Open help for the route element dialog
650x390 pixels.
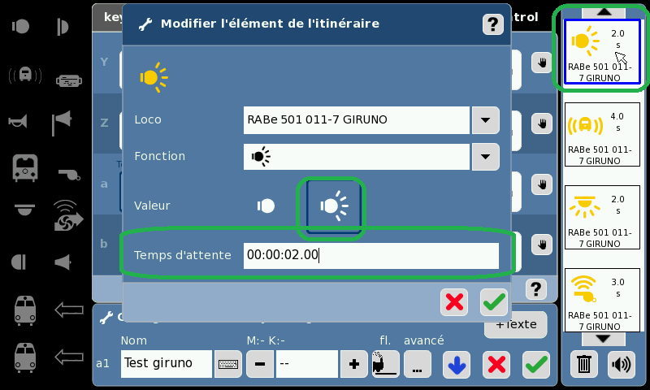click(493, 24)
